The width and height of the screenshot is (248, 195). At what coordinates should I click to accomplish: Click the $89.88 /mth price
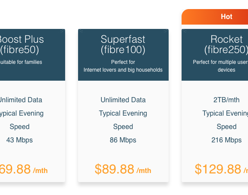[123, 169]
